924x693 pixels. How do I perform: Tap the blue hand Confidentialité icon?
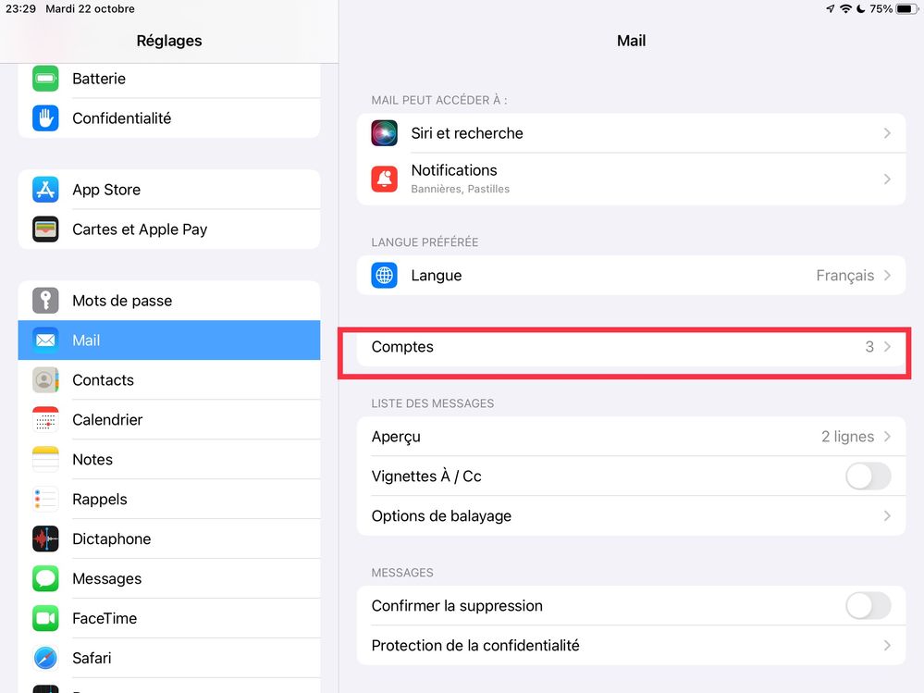[45, 118]
